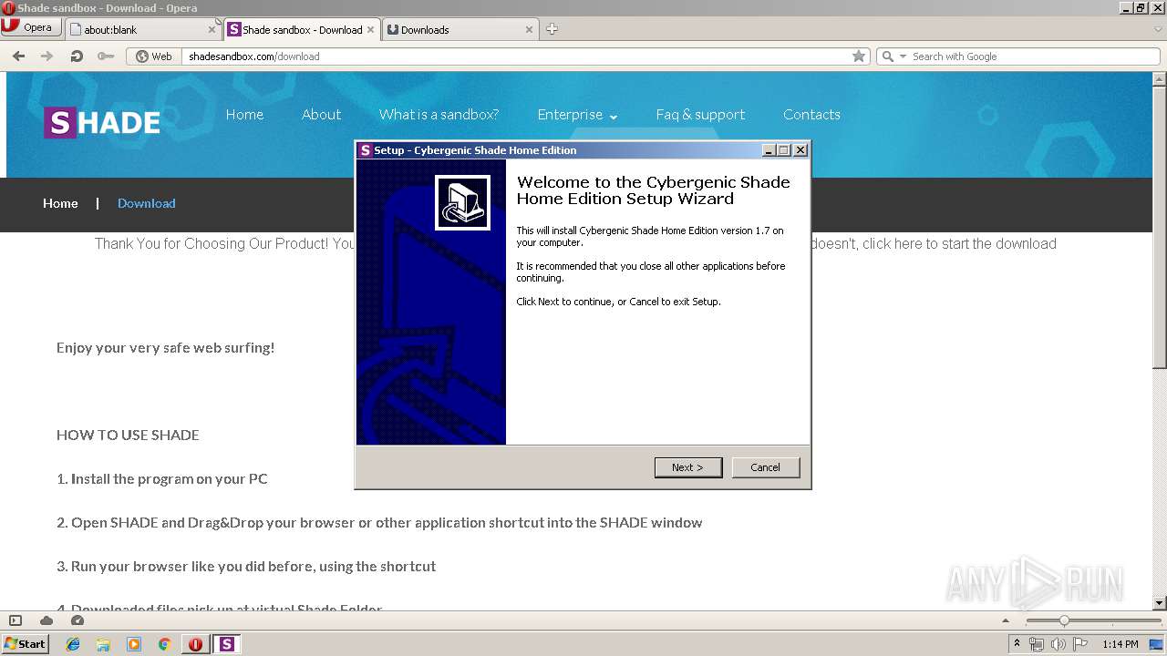Click Show Desktop button at taskbar end
Screen dimensions: 1167x656
pyautogui.click(x=1158, y=644)
